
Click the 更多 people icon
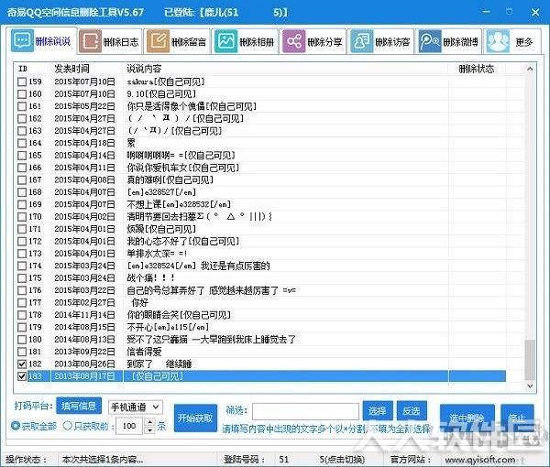point(498,41)
